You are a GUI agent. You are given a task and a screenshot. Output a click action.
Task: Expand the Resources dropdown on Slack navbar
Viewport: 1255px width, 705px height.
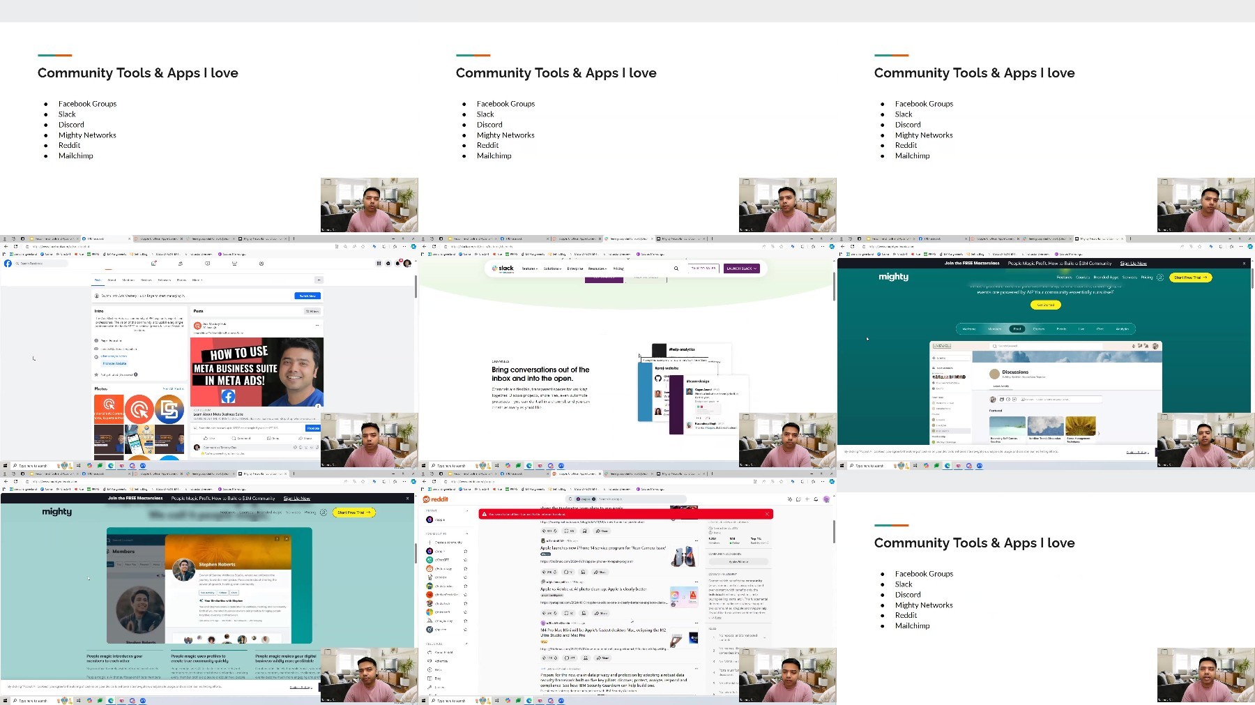point(598,268)
